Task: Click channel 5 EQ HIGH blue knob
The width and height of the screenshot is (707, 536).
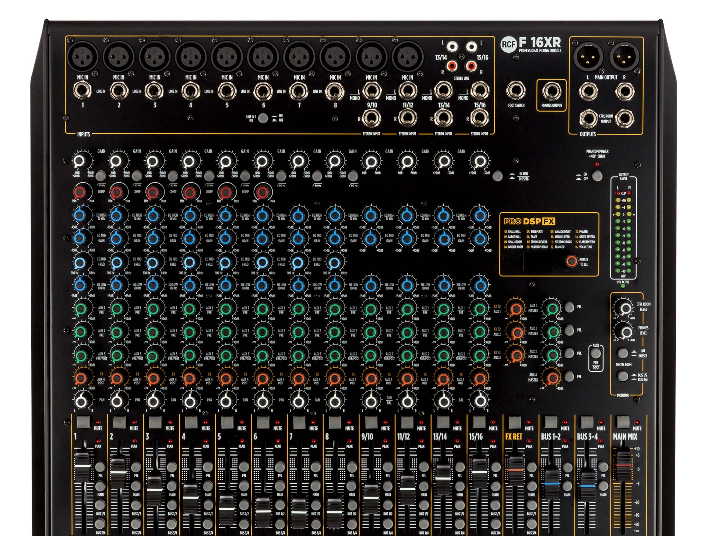Action: click(225, 215)
